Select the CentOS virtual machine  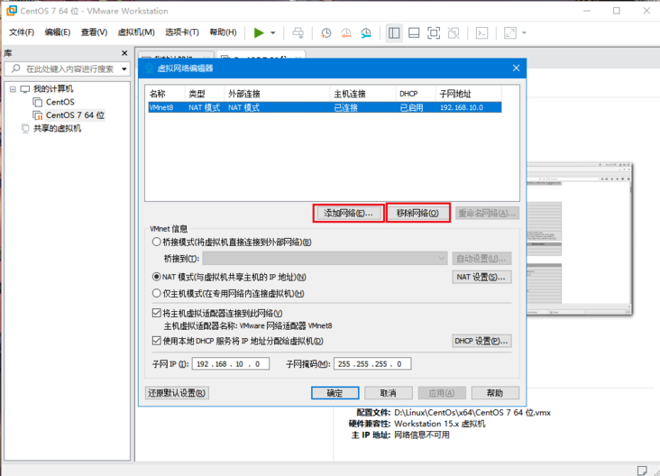click(x=60, y=102)
